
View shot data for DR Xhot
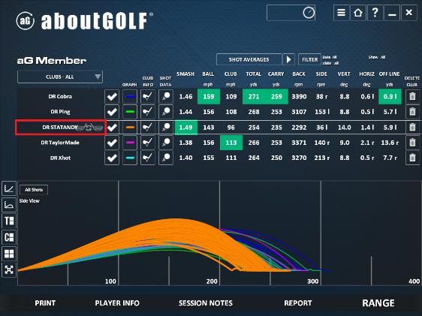coord(166,158)
